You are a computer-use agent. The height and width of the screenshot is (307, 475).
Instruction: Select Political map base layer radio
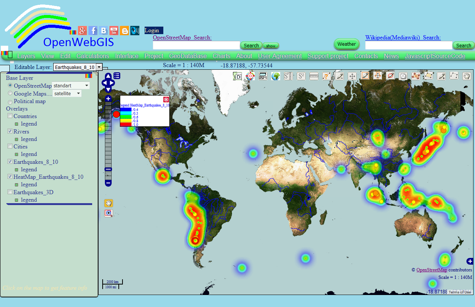(10, 102)
